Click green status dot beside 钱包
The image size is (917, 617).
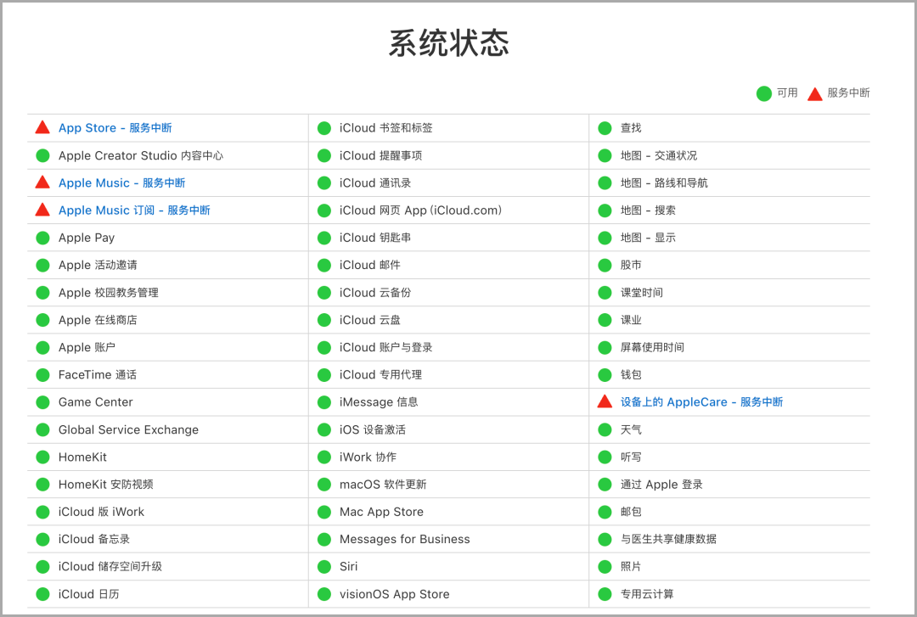click(x=605, y=375)
